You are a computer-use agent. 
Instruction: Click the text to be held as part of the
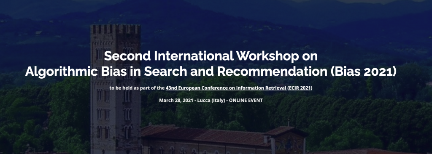[x=137, y=88]
